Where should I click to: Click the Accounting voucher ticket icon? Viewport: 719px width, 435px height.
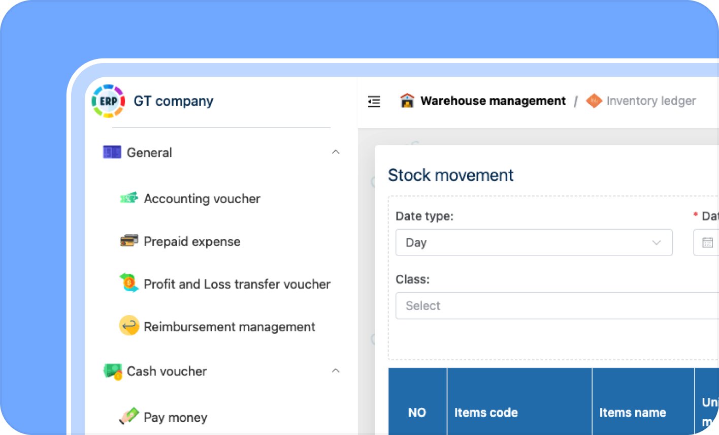tap(129, 198)
